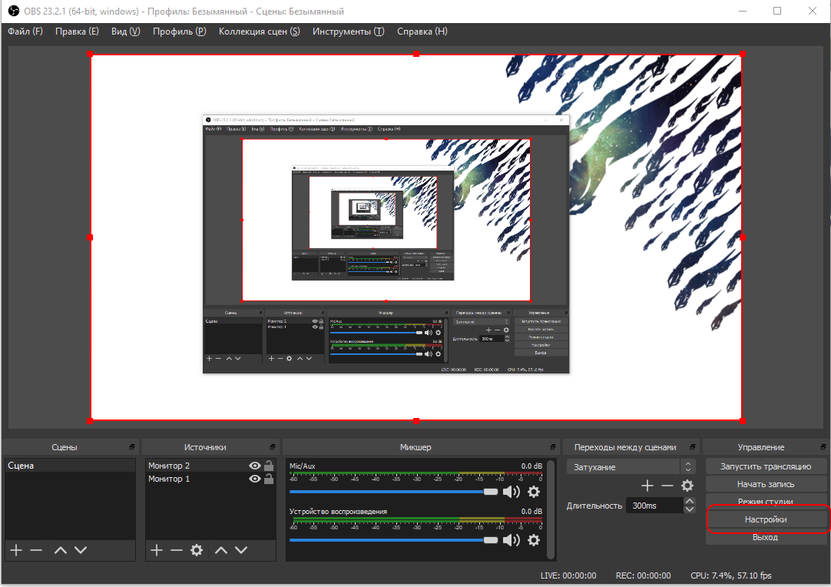This screenshot has width=831, height=587.
Task: Click the preview canvas source image
Action: pos(416,237)
